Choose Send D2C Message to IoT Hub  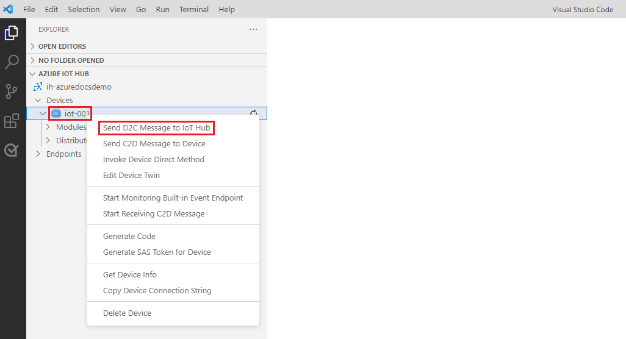point(156,128)
